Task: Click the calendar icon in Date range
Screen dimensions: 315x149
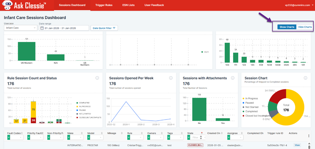Action: [42, 28]
